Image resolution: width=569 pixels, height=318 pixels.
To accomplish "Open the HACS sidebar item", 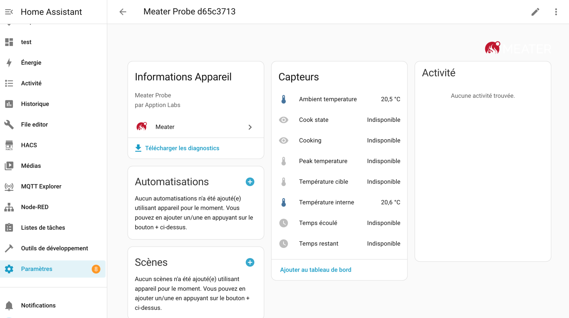I will [x=29, y=145].
